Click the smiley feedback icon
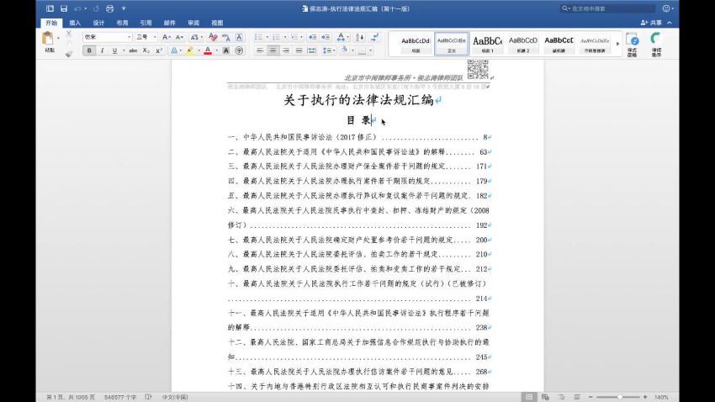Screen dimensions: 715x402 coord(667,8)
